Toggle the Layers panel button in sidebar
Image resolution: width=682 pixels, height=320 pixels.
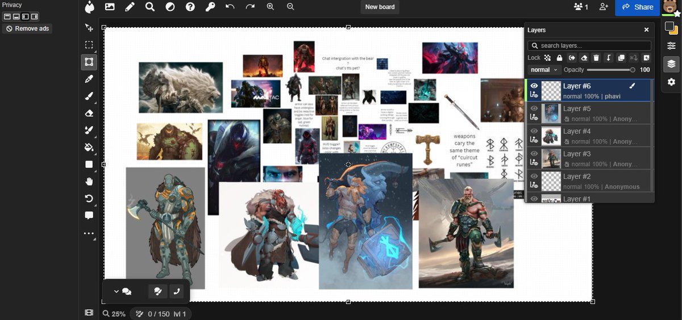(671, 64)
